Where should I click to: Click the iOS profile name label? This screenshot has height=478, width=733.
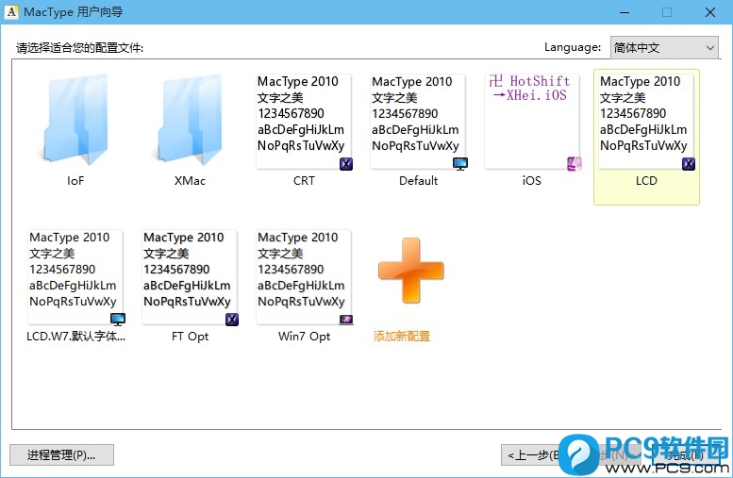tap(532, 181)
